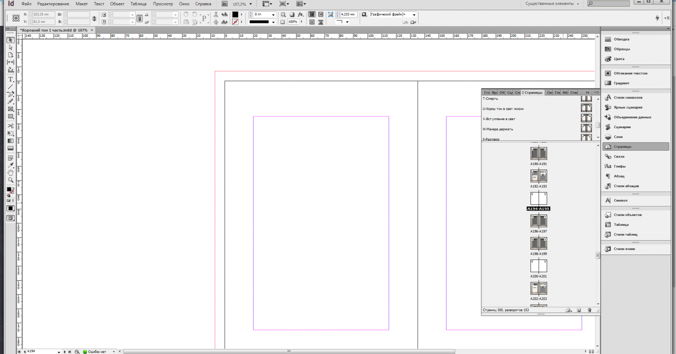Select the Page tool
The height and width of the screenshot is (354, 676).
point(10,55)
